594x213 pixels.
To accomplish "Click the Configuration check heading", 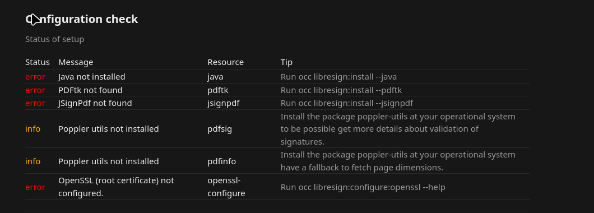I will coord(81,19).
